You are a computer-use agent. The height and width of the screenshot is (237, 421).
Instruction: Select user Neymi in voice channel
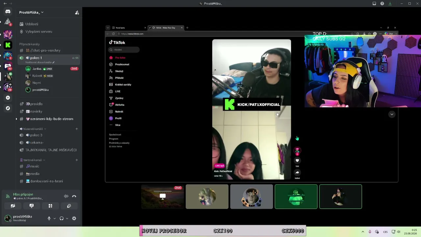point(37,83)
